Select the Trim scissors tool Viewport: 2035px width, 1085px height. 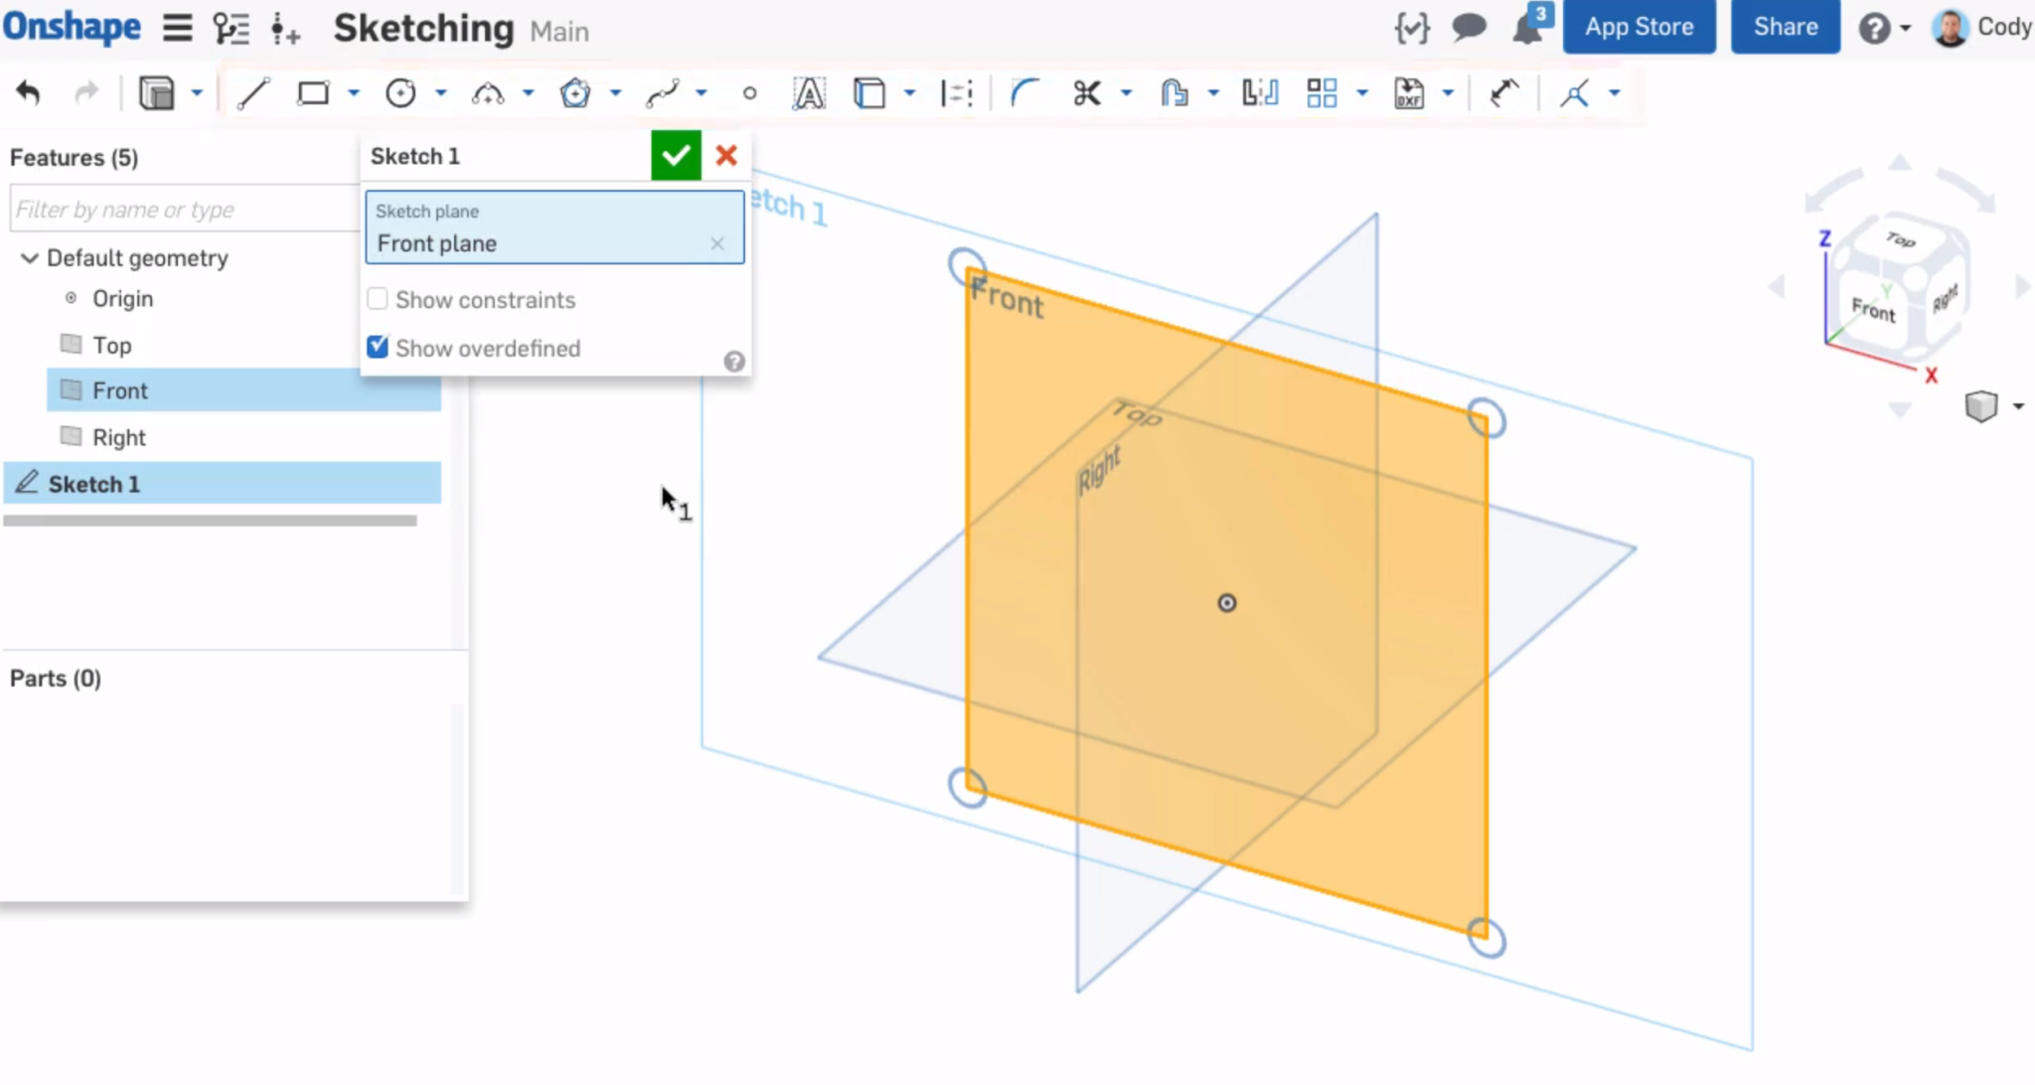(1087, 93)
